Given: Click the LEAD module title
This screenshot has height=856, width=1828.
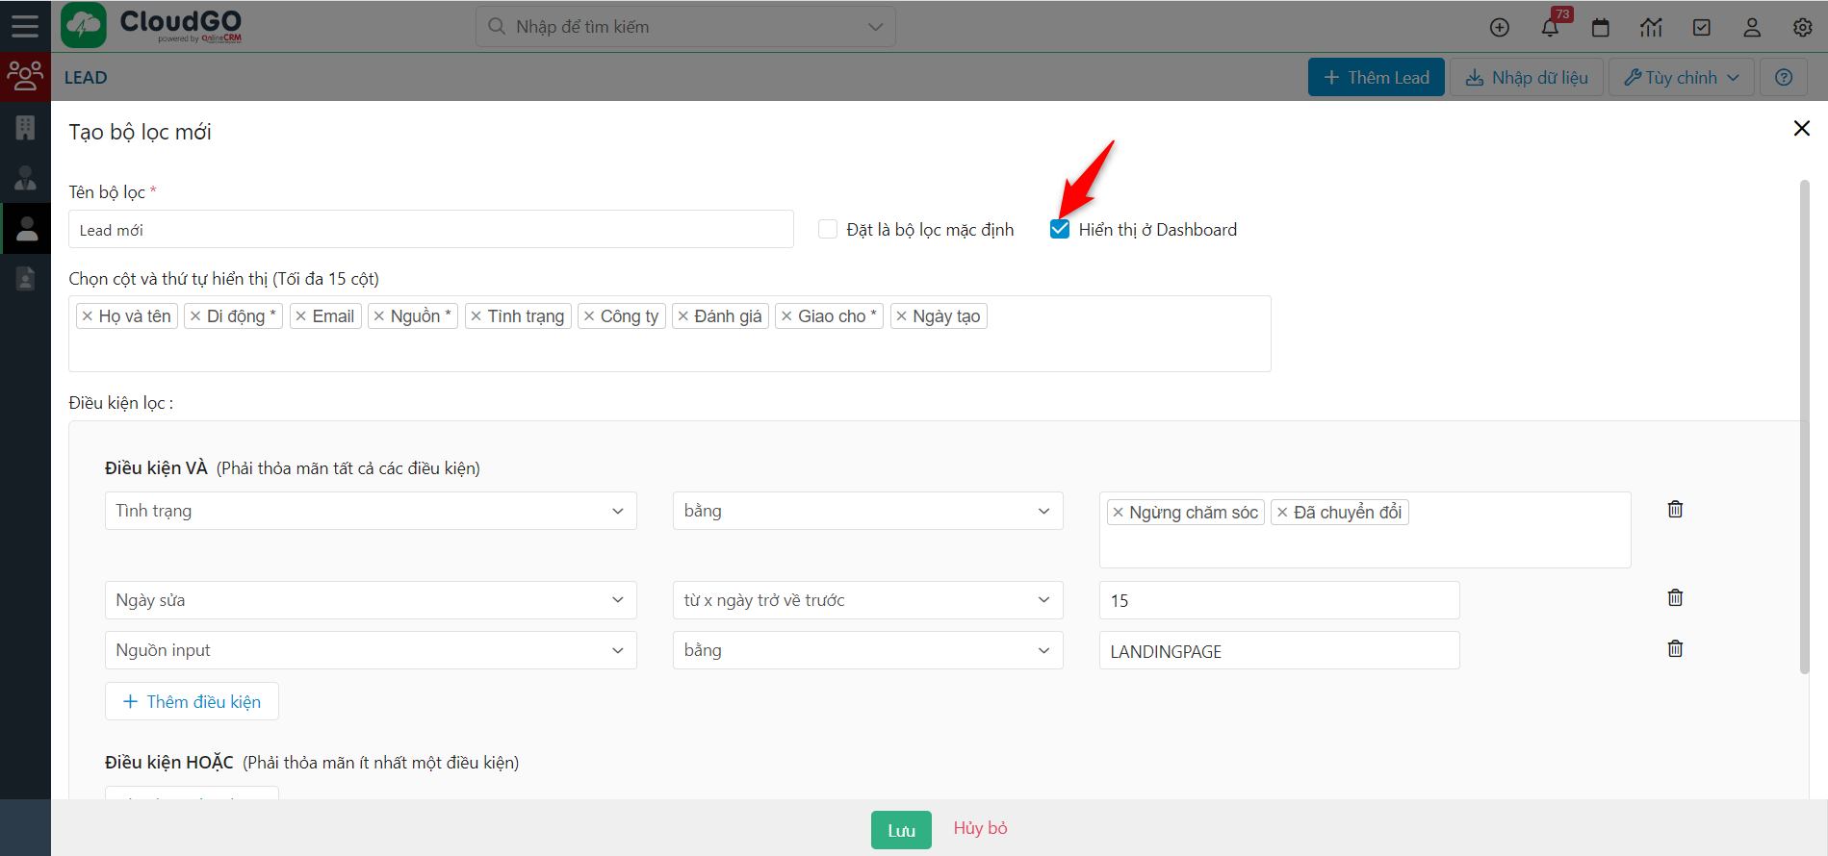Looking at the screenshot, I should pos(86,78).
